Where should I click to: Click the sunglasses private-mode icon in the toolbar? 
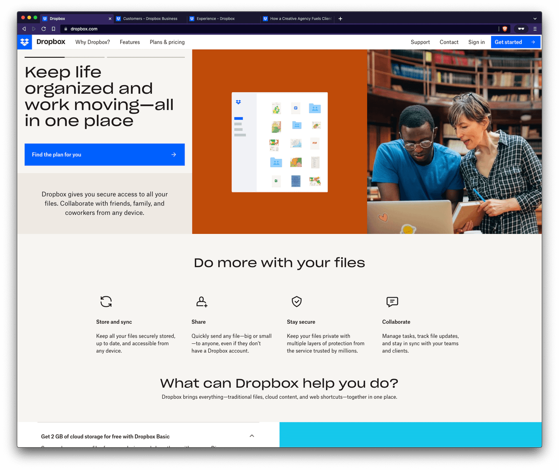(x=521, y=29)
